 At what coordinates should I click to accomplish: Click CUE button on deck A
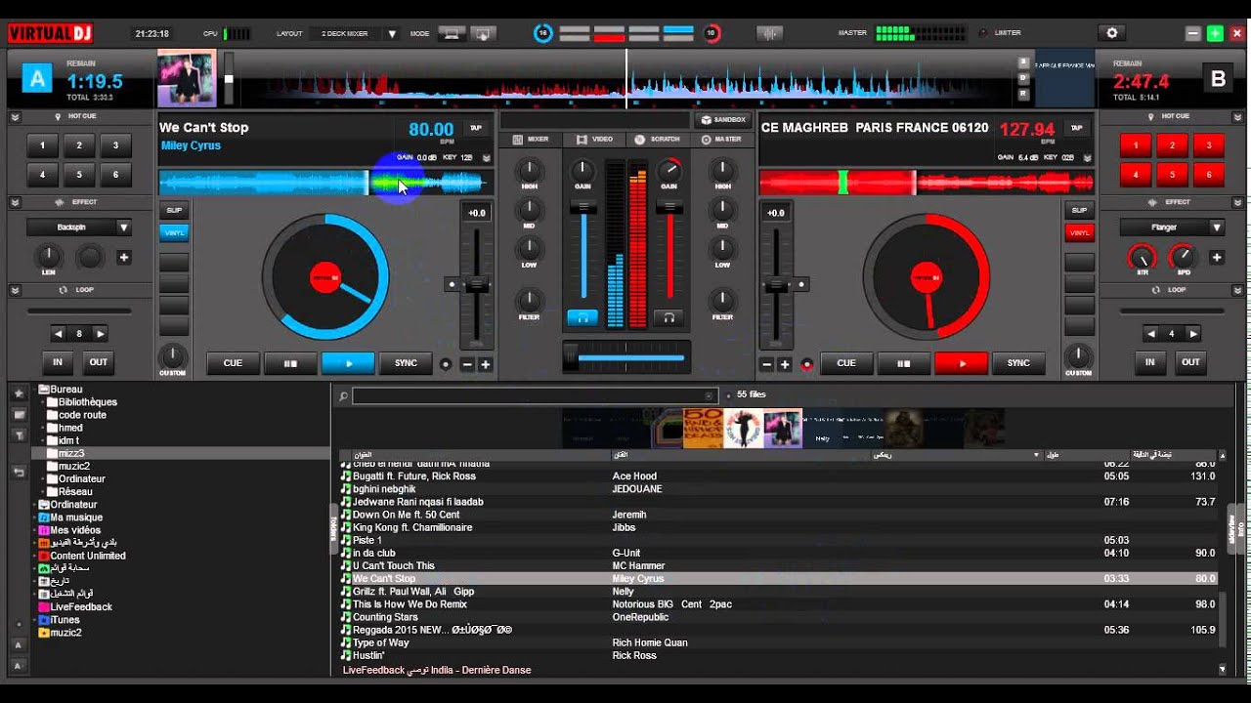click(x=233, y=363)
